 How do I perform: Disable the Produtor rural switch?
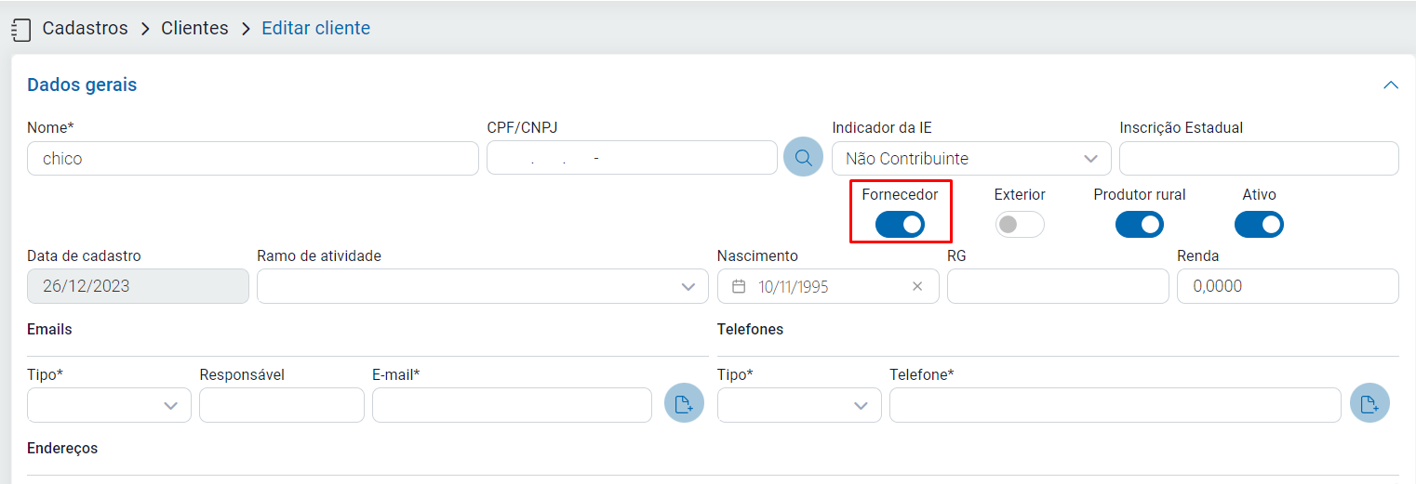coord(1139,224)
